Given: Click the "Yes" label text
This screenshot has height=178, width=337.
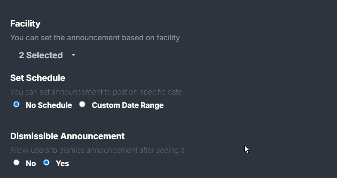Looking at the screenshot, I should 62,163.
